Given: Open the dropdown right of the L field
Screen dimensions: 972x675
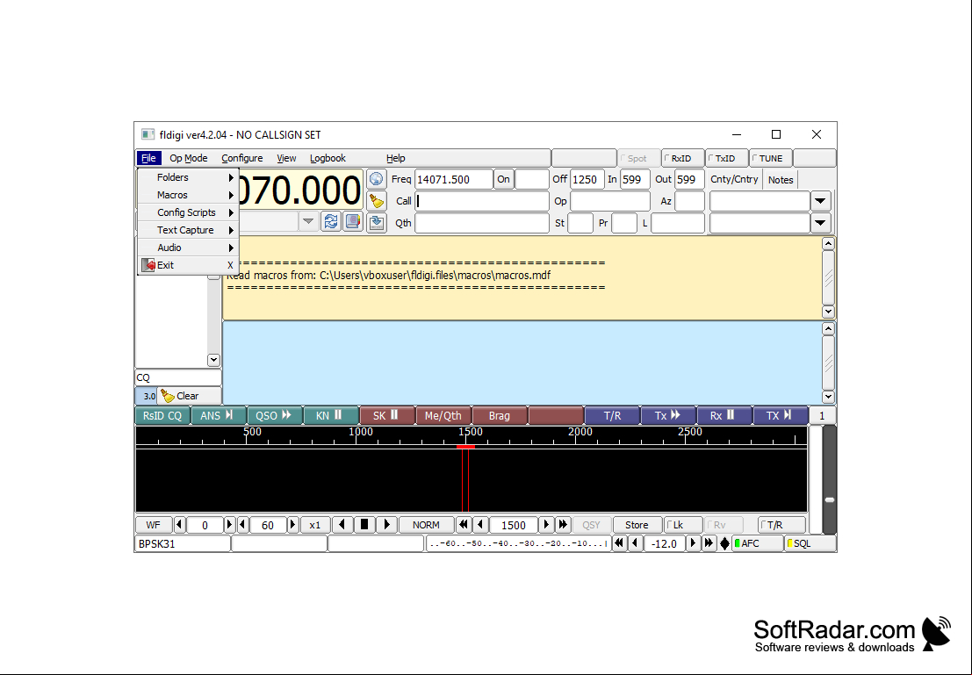Looking at the screenshot, I should pos(820,223).
